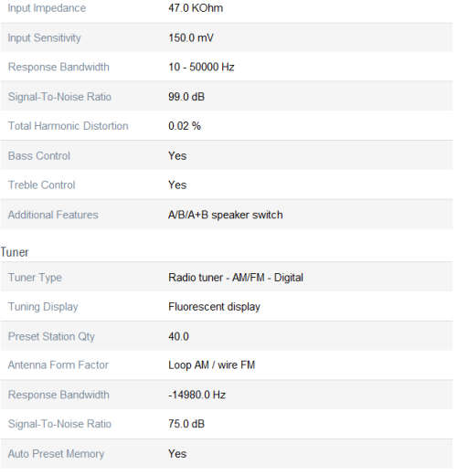
Task: Click the Fluorescent display value
Action: point(216,307)
